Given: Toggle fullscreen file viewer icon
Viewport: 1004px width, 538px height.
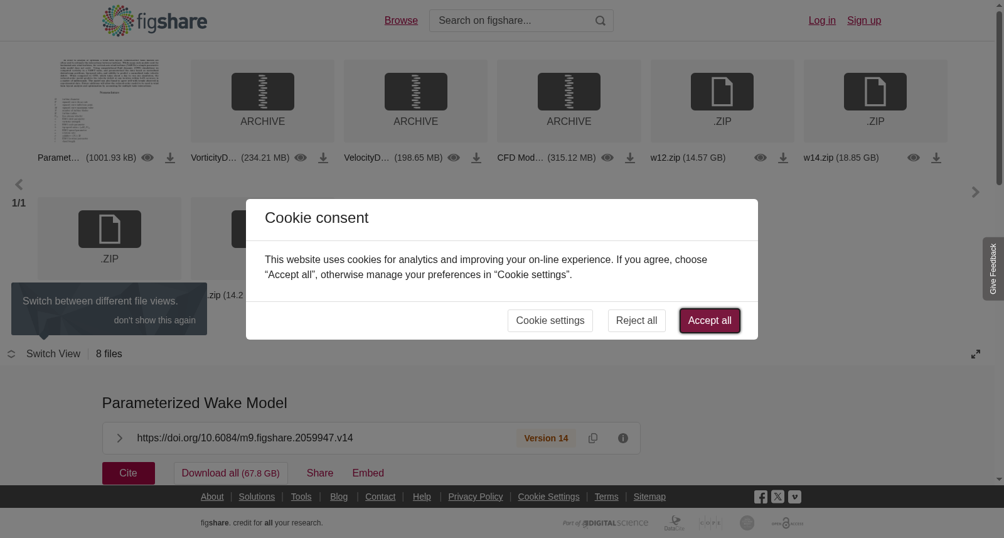Looking at the screenshot, I should tap(976, 354).
